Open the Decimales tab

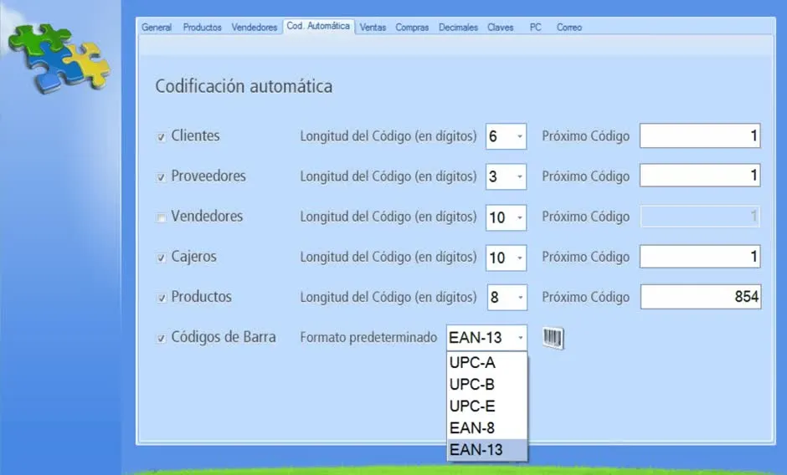pyautogui.click(x=458, y=28)
